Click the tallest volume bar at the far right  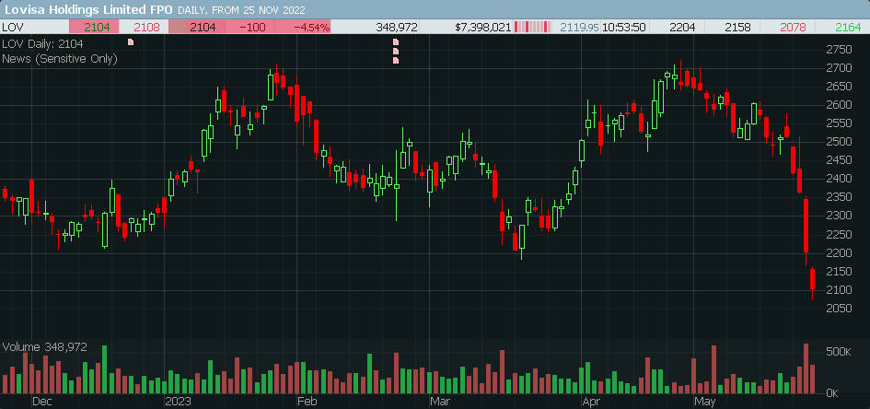coord(806,368)
